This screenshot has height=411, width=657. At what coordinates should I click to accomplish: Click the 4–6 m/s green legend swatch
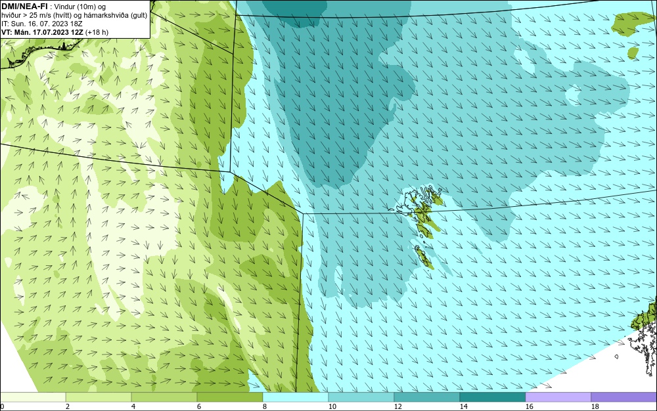164,397
